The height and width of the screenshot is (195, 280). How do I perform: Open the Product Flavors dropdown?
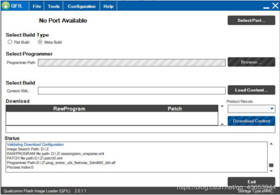click(x=251, y=109)
